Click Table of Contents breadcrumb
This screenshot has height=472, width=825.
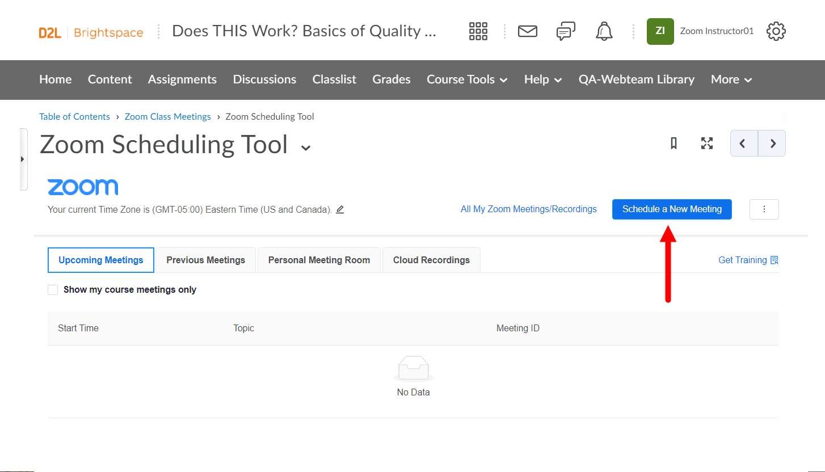click(x=74, y=117)
